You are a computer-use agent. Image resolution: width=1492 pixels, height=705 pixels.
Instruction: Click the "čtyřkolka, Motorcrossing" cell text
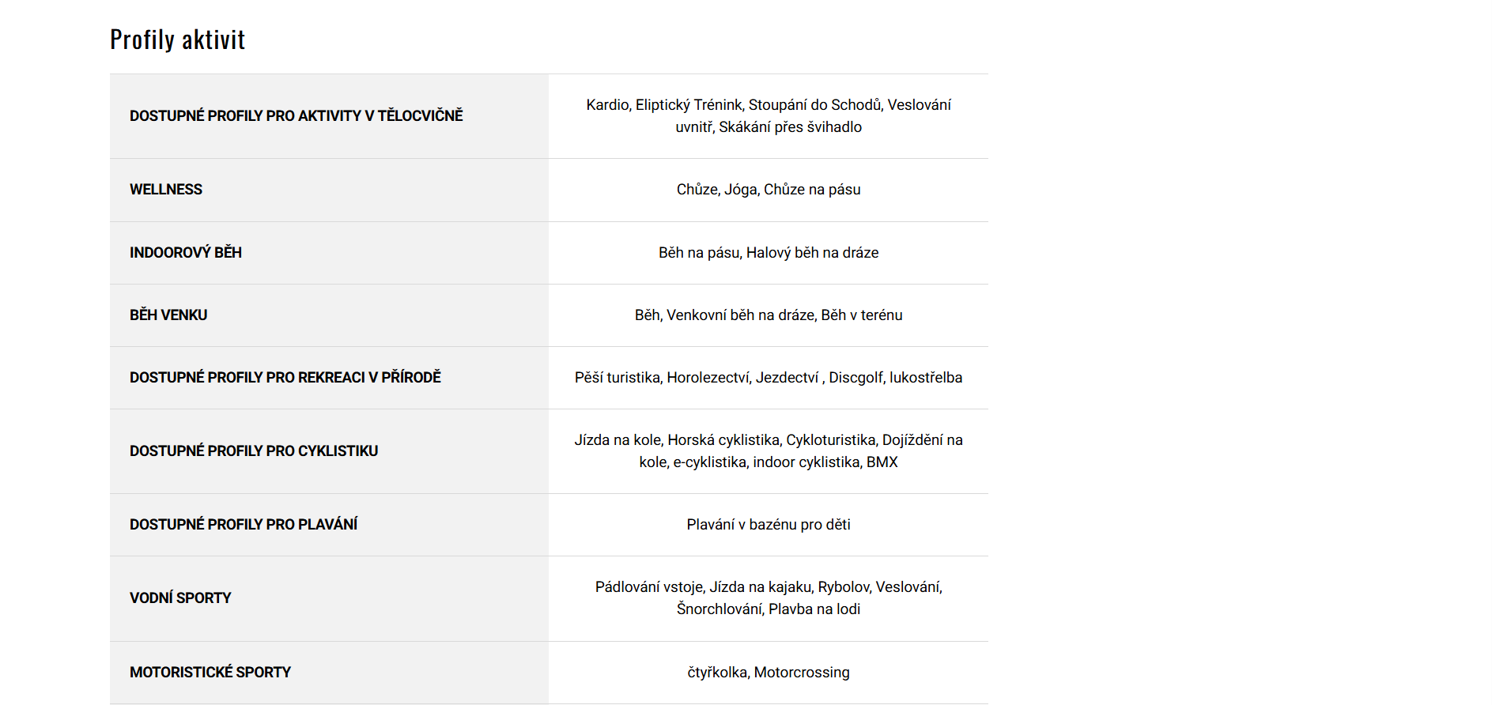768,673
